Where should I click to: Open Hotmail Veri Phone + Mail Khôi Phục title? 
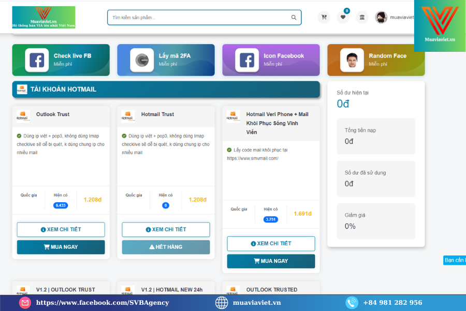click(278, 123)
